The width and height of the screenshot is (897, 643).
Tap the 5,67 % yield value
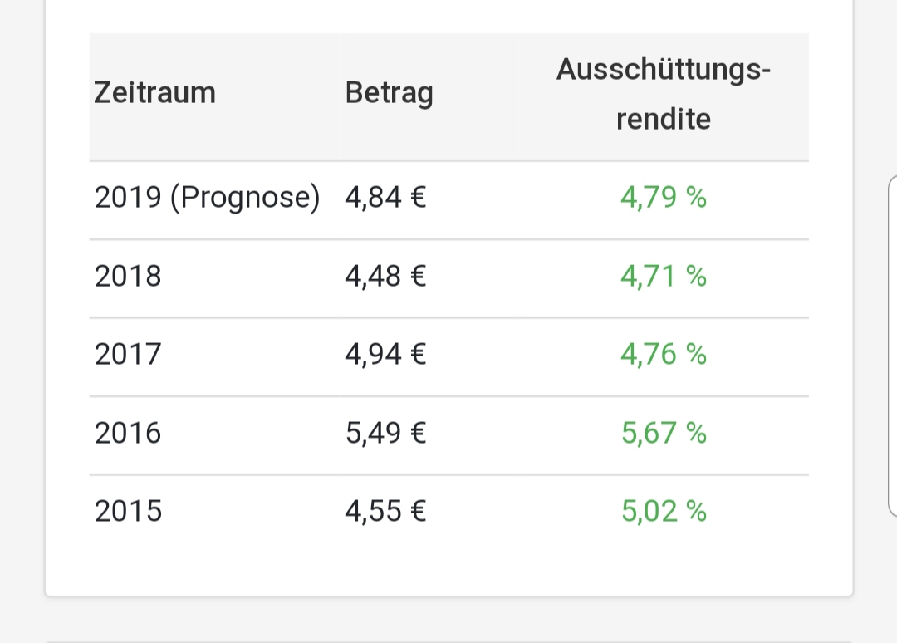click(x=664, y=433)
